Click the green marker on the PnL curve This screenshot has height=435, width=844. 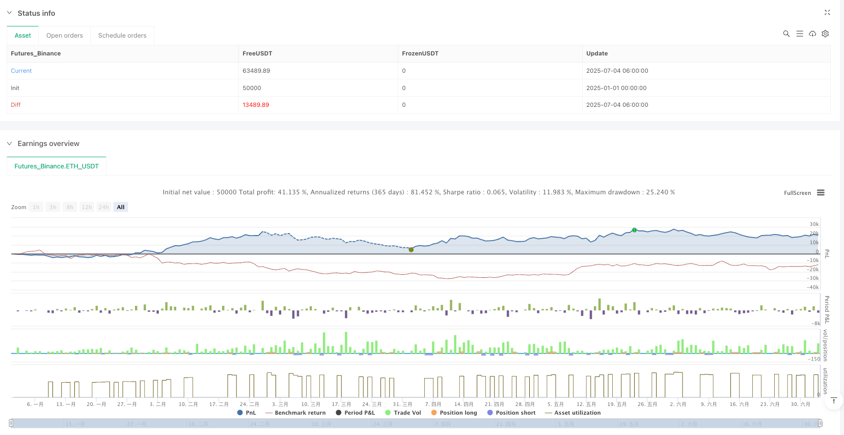pos(634,230)
